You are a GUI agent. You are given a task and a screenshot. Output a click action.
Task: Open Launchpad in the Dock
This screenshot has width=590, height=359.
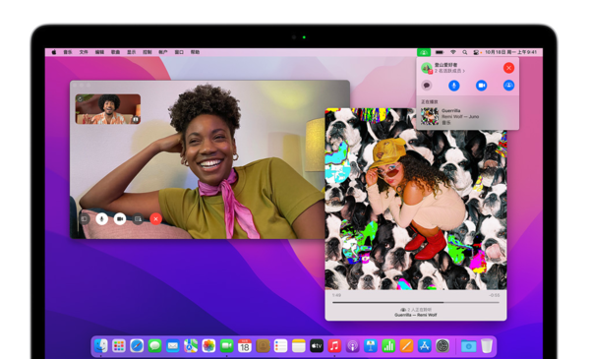119,345
